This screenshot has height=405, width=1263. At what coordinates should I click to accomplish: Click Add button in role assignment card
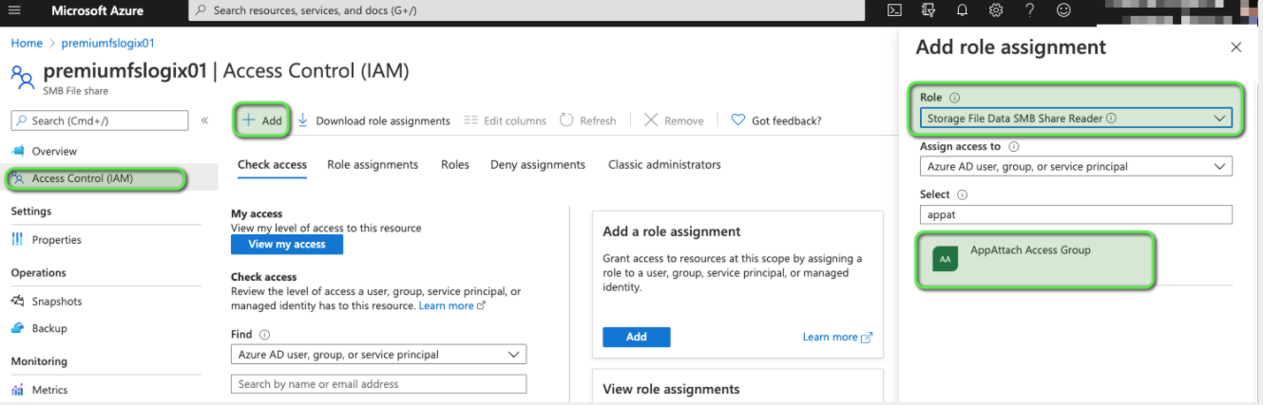click(x=637, y=337)
